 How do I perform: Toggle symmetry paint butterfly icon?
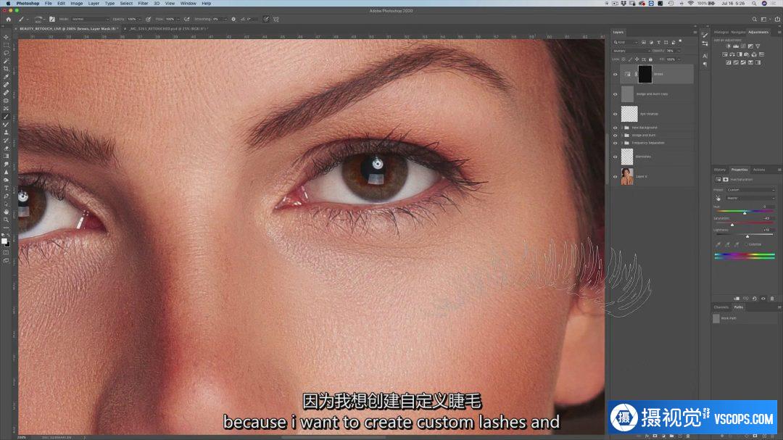276,19
